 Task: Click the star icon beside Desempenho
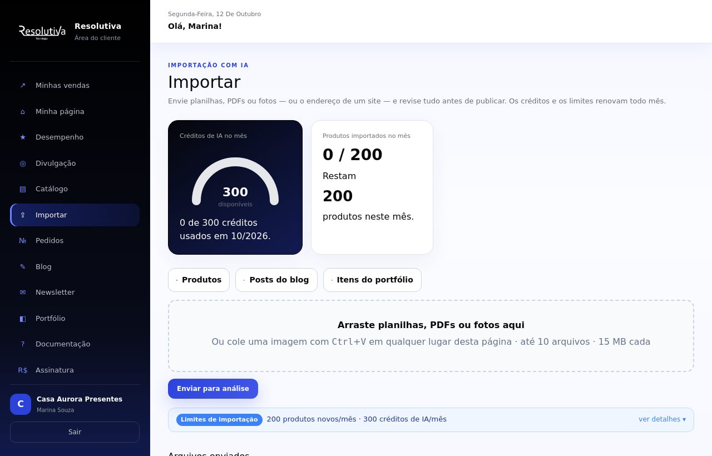click(23, 137)
